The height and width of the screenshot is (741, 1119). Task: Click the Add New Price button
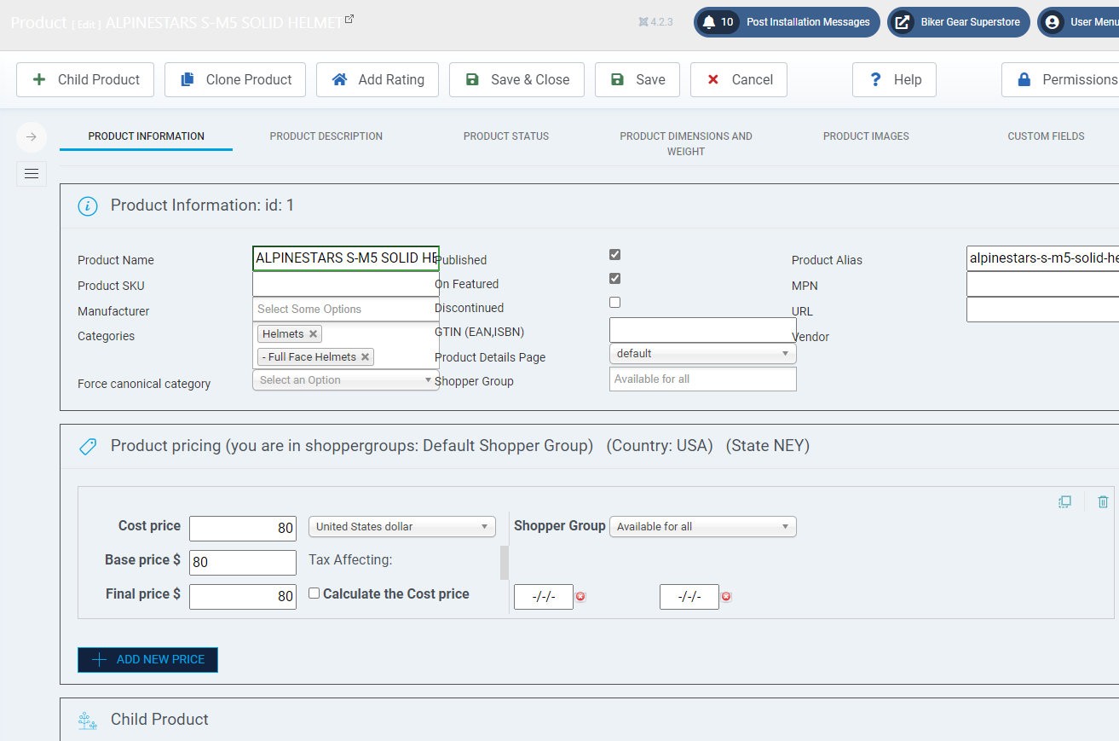pyautogui.click(x=147, y=660)
